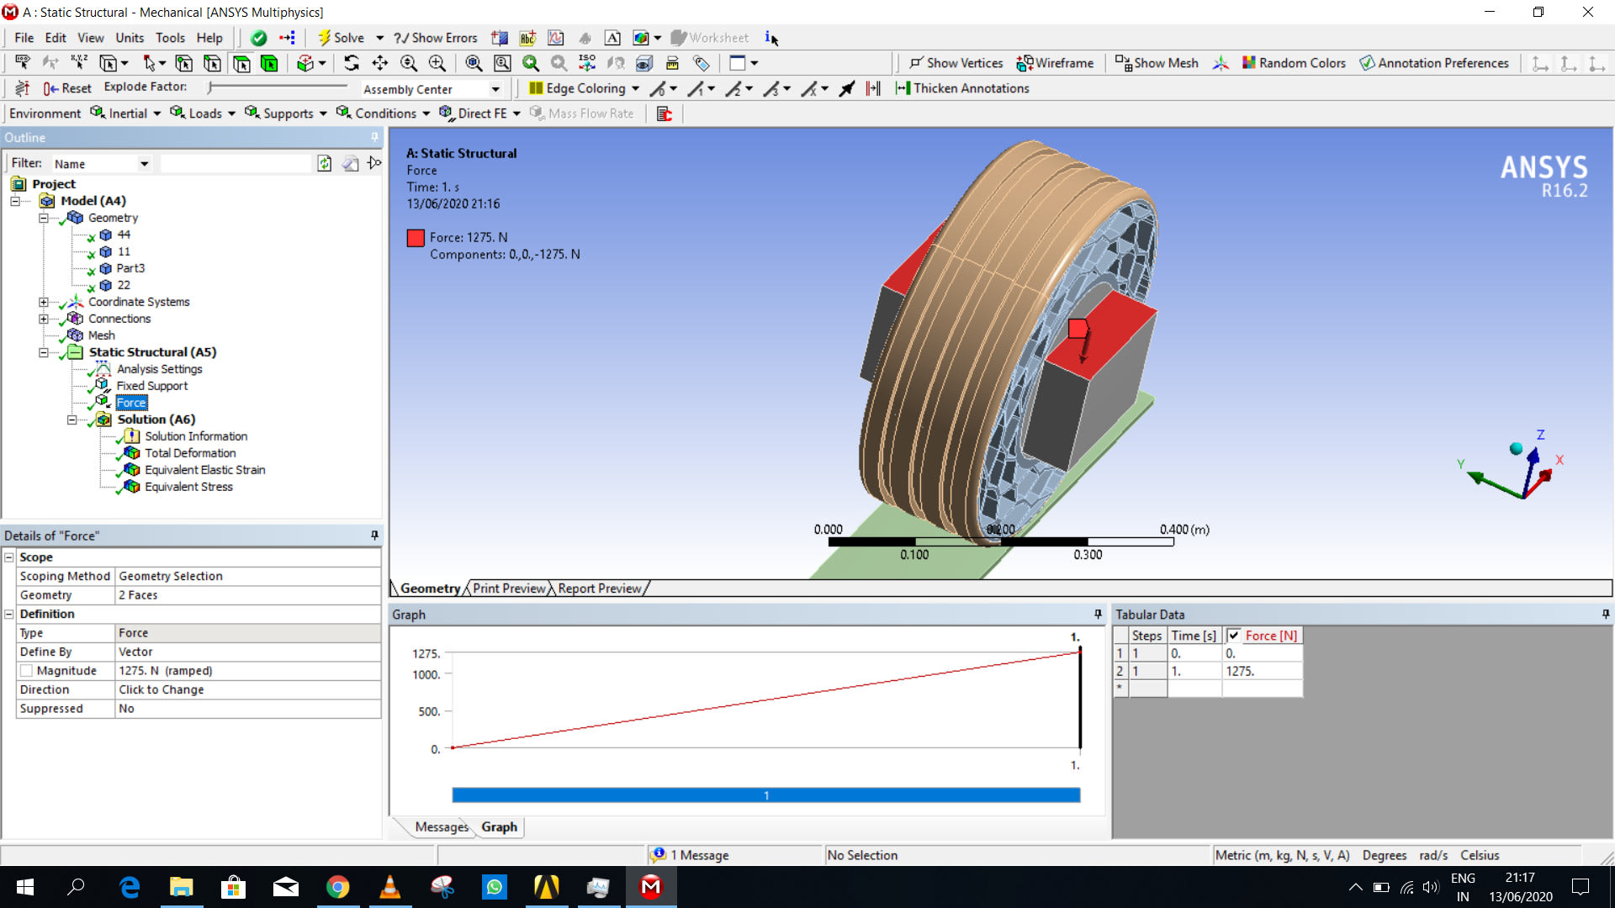
Task: Click the Explode Factor slider
Action: point(278,87)
